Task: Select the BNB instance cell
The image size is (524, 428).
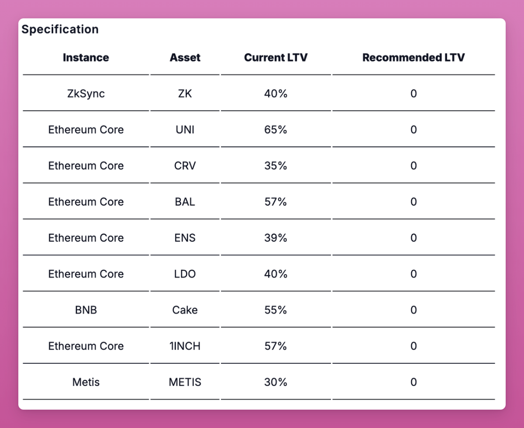Action: [x=86, y=310]
